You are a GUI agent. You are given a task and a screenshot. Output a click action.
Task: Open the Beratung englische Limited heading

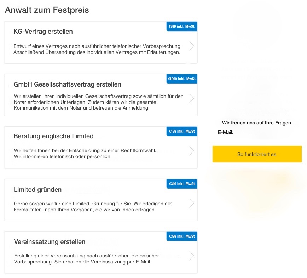(x=53, y=136)
